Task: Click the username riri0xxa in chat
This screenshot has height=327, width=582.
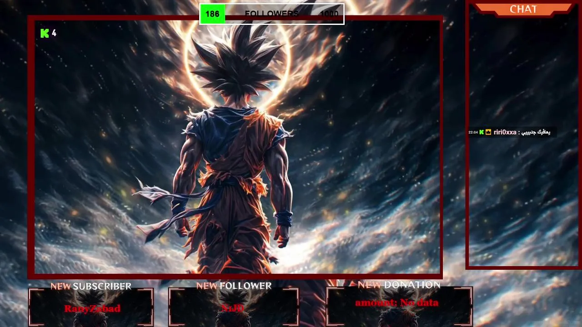Action: click(505, 132)
